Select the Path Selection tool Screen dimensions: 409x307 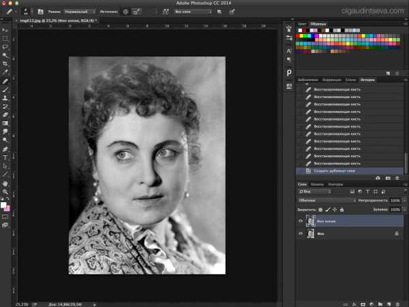click(5, 166)
